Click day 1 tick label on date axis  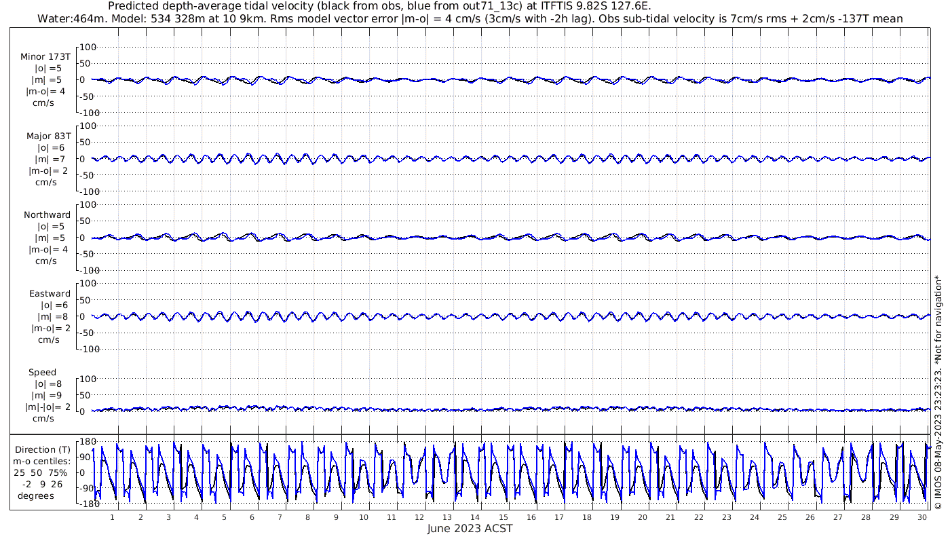click(113, 517)
